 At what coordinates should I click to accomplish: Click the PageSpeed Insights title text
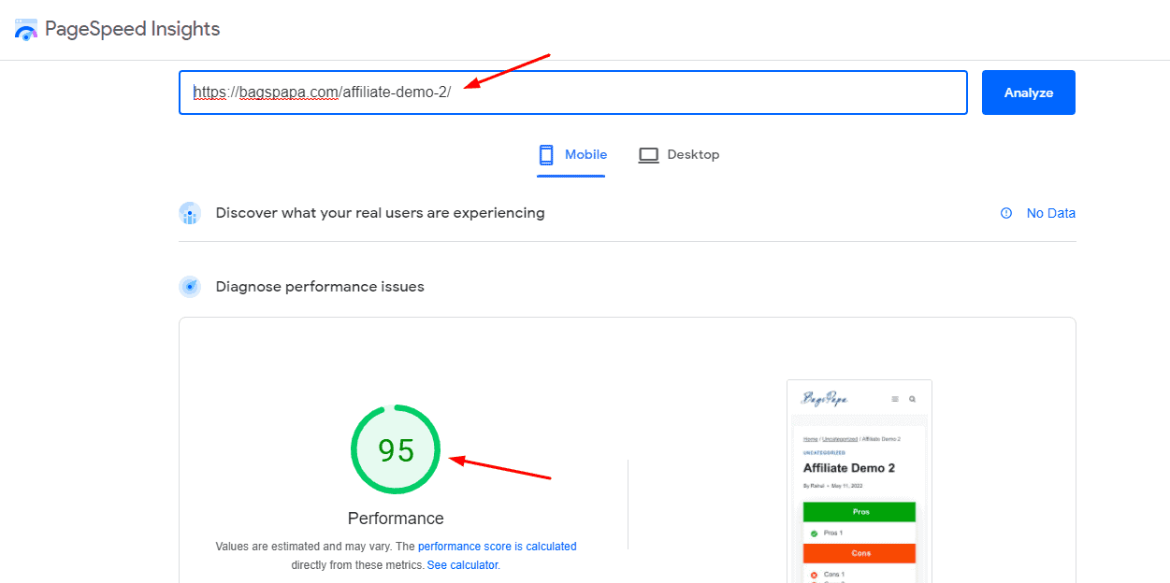tap(132, 29)
